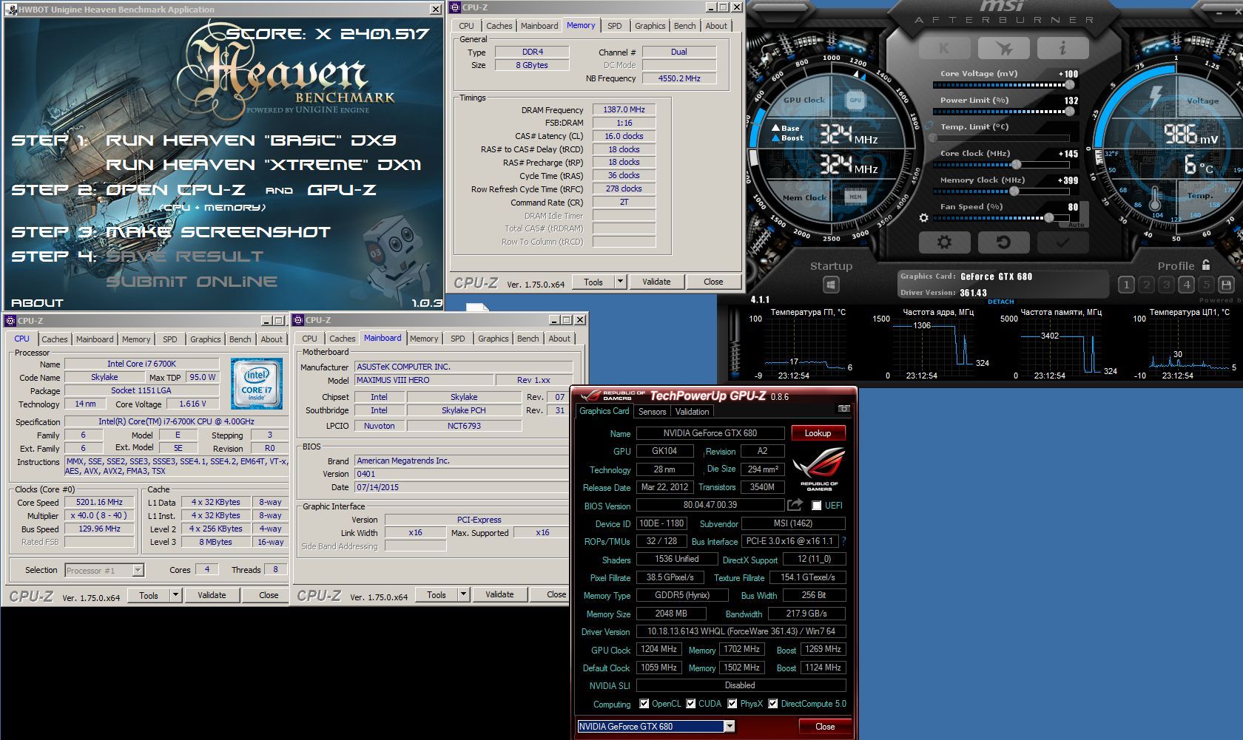Click the fan speed small gear icon

(923, 218)
